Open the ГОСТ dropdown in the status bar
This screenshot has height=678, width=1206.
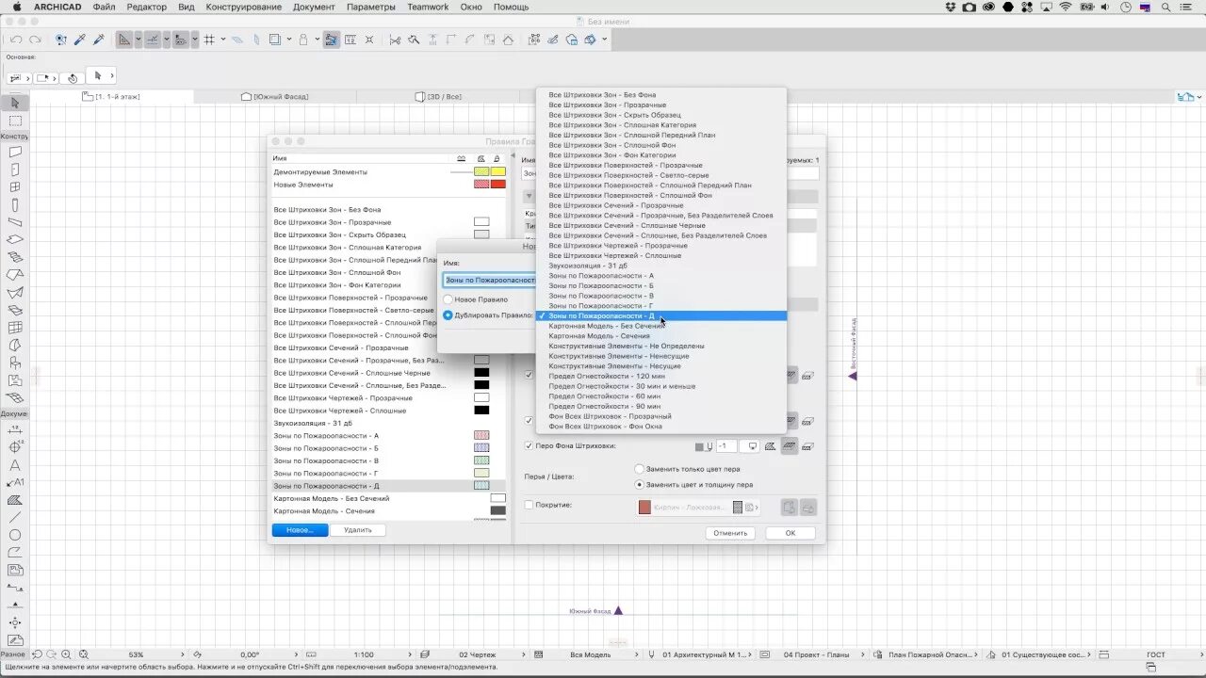(x=1156, y=654)
